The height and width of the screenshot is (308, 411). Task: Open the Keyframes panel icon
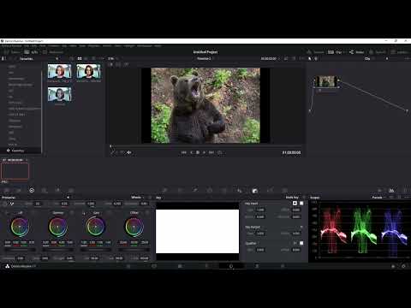379,190
